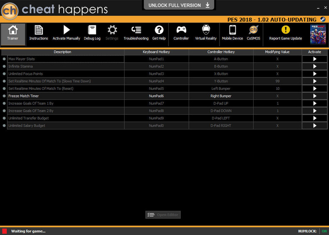Activate Unlimited Focus Points arrow

(x=314, y=74)
